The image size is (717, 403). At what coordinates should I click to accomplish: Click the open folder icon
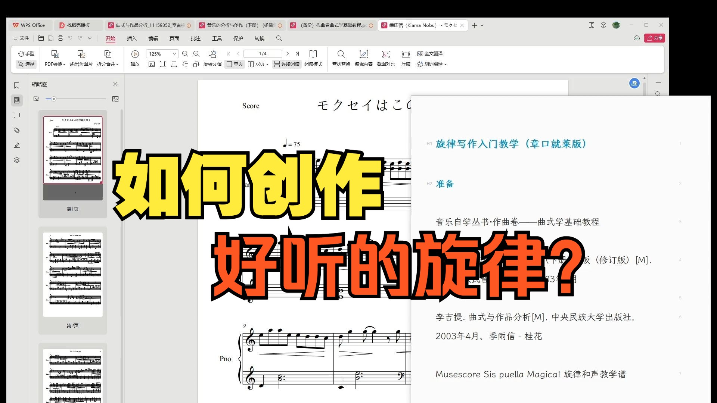[x=41, y=38]
